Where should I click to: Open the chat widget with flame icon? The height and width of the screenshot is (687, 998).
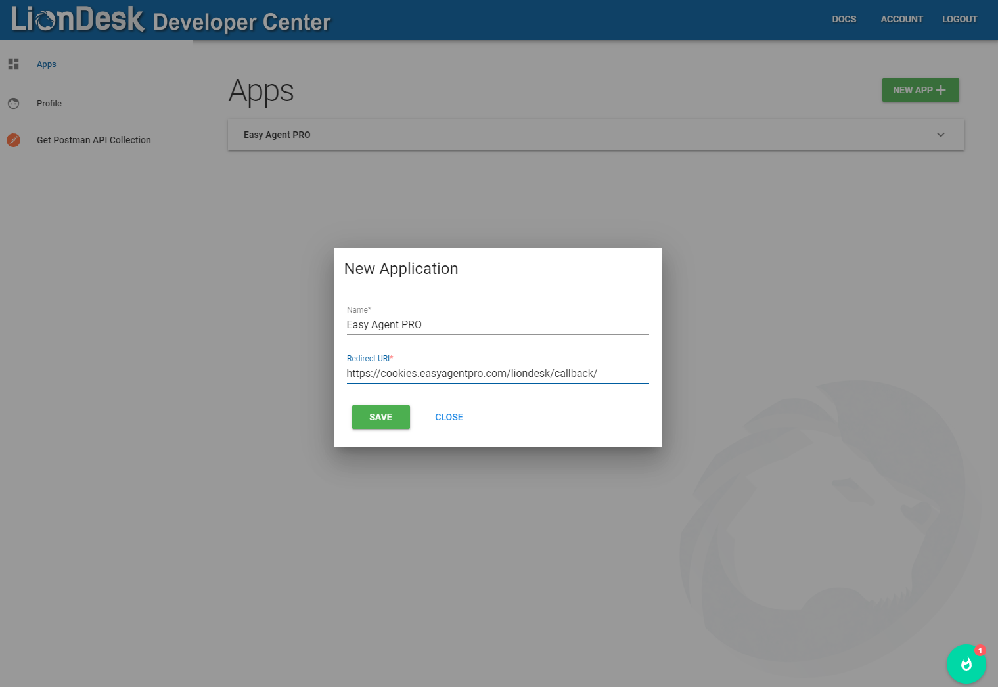coord(966,663)
